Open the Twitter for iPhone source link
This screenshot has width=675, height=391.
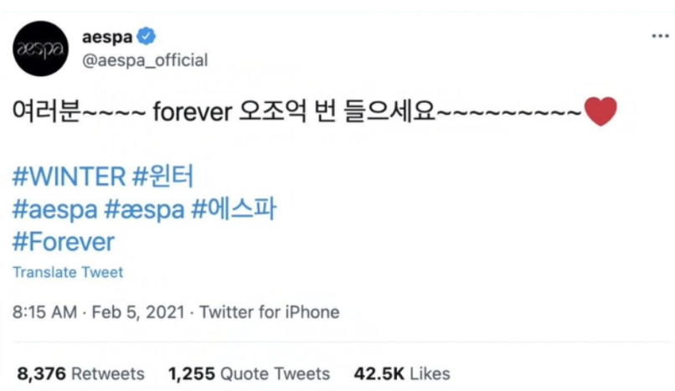click(x=269, y=312)
